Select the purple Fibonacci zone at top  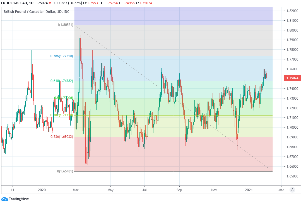tap(173, 16)
